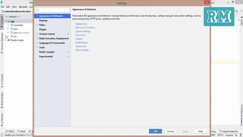Click the OK button

click(155, 131)
